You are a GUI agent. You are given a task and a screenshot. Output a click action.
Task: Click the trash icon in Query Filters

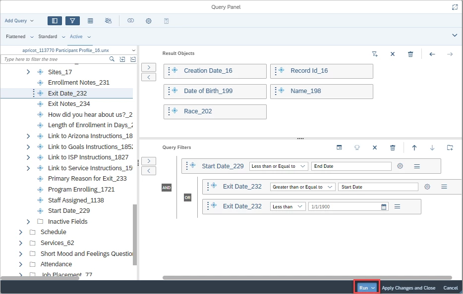[x=393, y=147]
